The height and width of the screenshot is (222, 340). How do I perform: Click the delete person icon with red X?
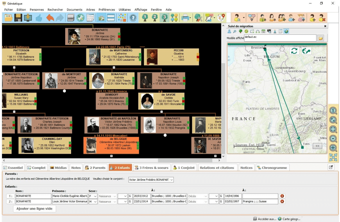click(x=322, y=17)
